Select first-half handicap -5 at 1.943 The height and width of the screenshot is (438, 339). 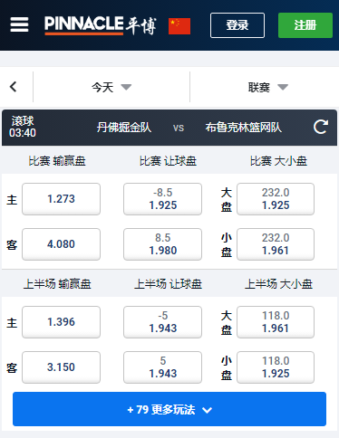(162, 322)
